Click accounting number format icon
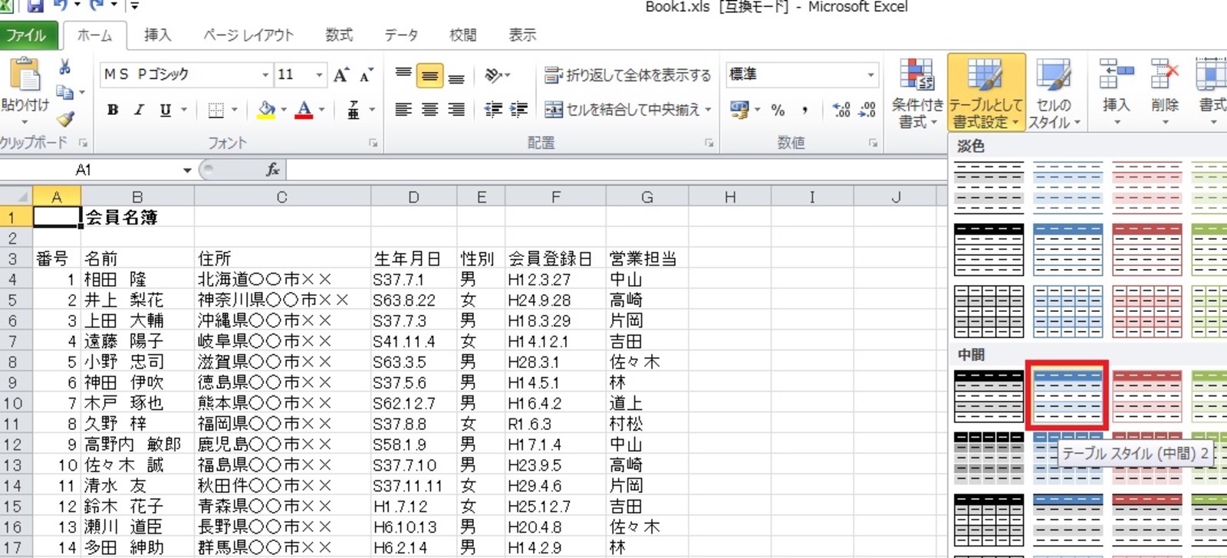Screen dimensions: 1227x558 coord(739,110)
